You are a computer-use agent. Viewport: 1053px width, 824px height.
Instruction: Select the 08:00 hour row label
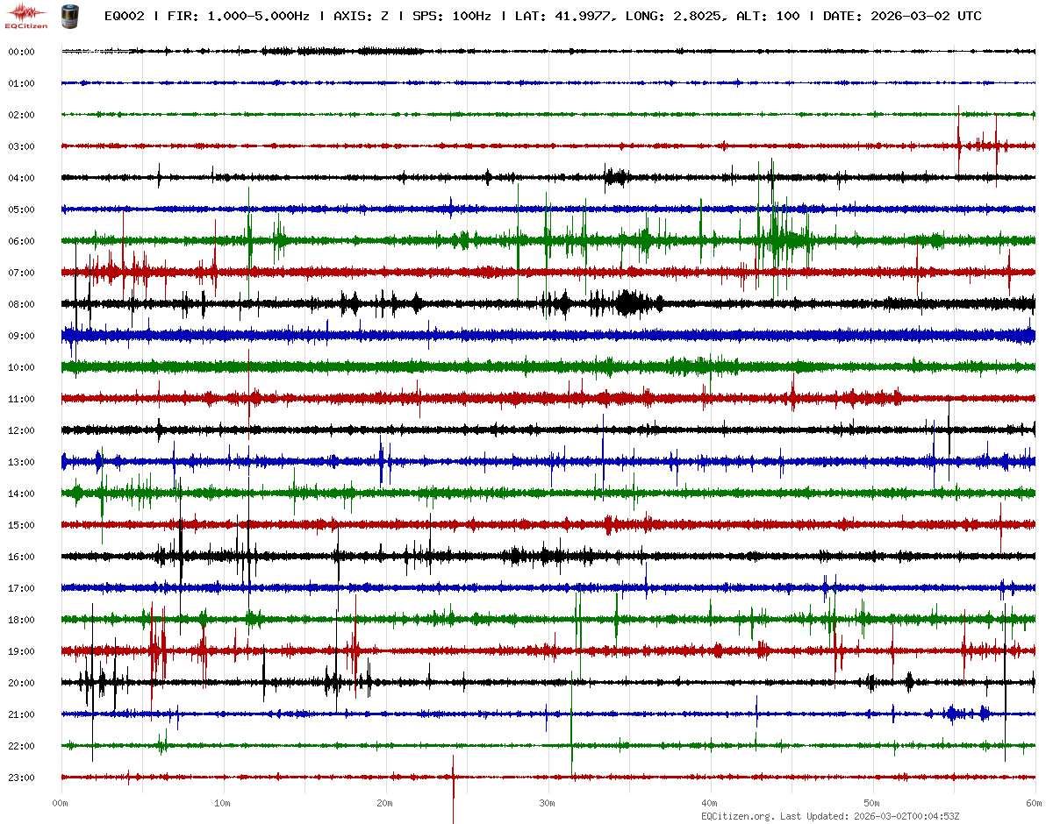click(21, 304)
